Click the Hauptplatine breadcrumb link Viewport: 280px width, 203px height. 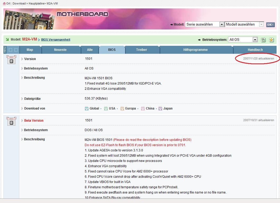click(x=37, y=4)
